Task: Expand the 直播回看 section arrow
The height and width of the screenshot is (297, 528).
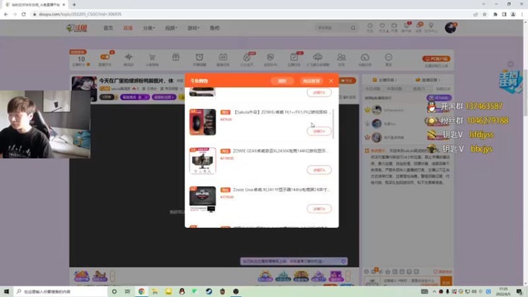Action: (x=439, y=80)
